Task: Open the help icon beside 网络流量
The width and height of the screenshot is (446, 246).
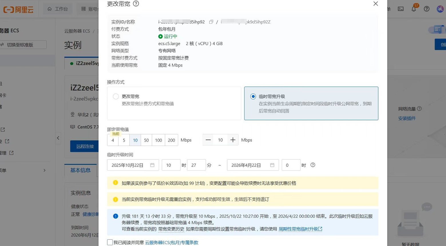Action: click(x=419, y=109)
